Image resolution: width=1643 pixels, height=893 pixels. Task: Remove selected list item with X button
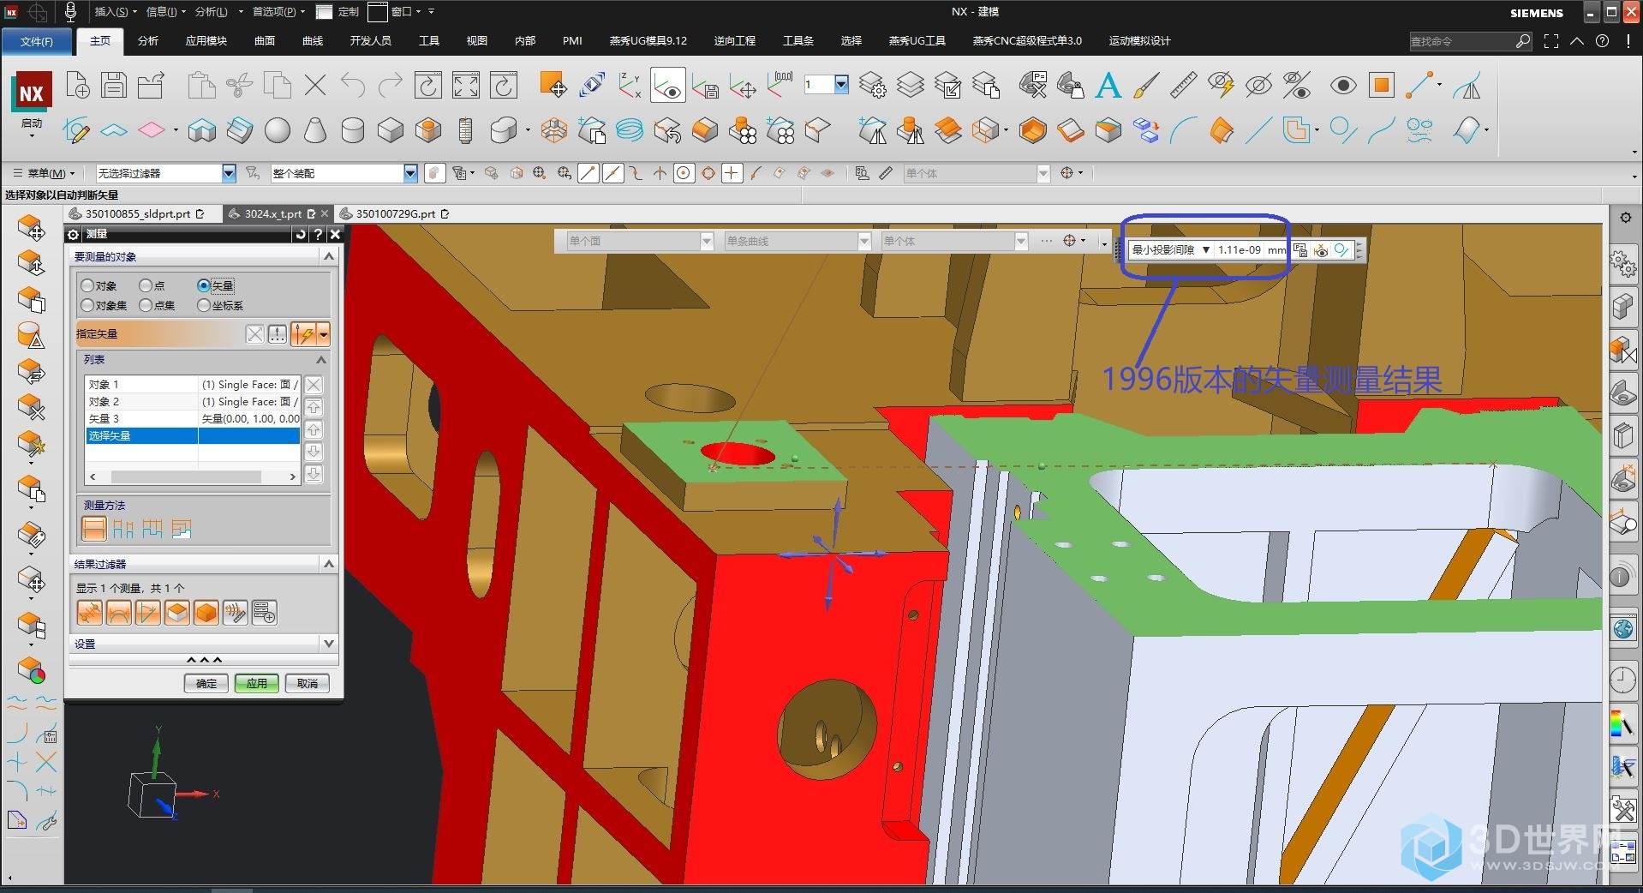coord(314,386)
